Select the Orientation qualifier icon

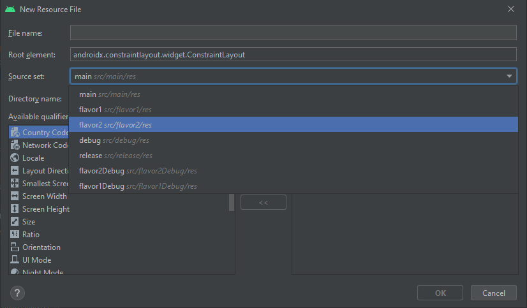pyautogui.click(x=15, y=247)
